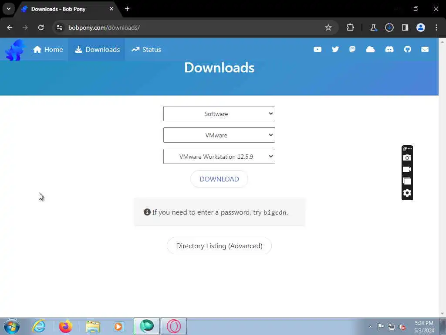The width and height of the screenshot is (446, 335).
Task: Click the Bob Pony logo
Action: (15, 50)
